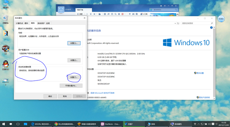Click the 点击登录 login text in Xunlei
The height and width of the screenshot is (127, 230).
[x=68, y=10]
